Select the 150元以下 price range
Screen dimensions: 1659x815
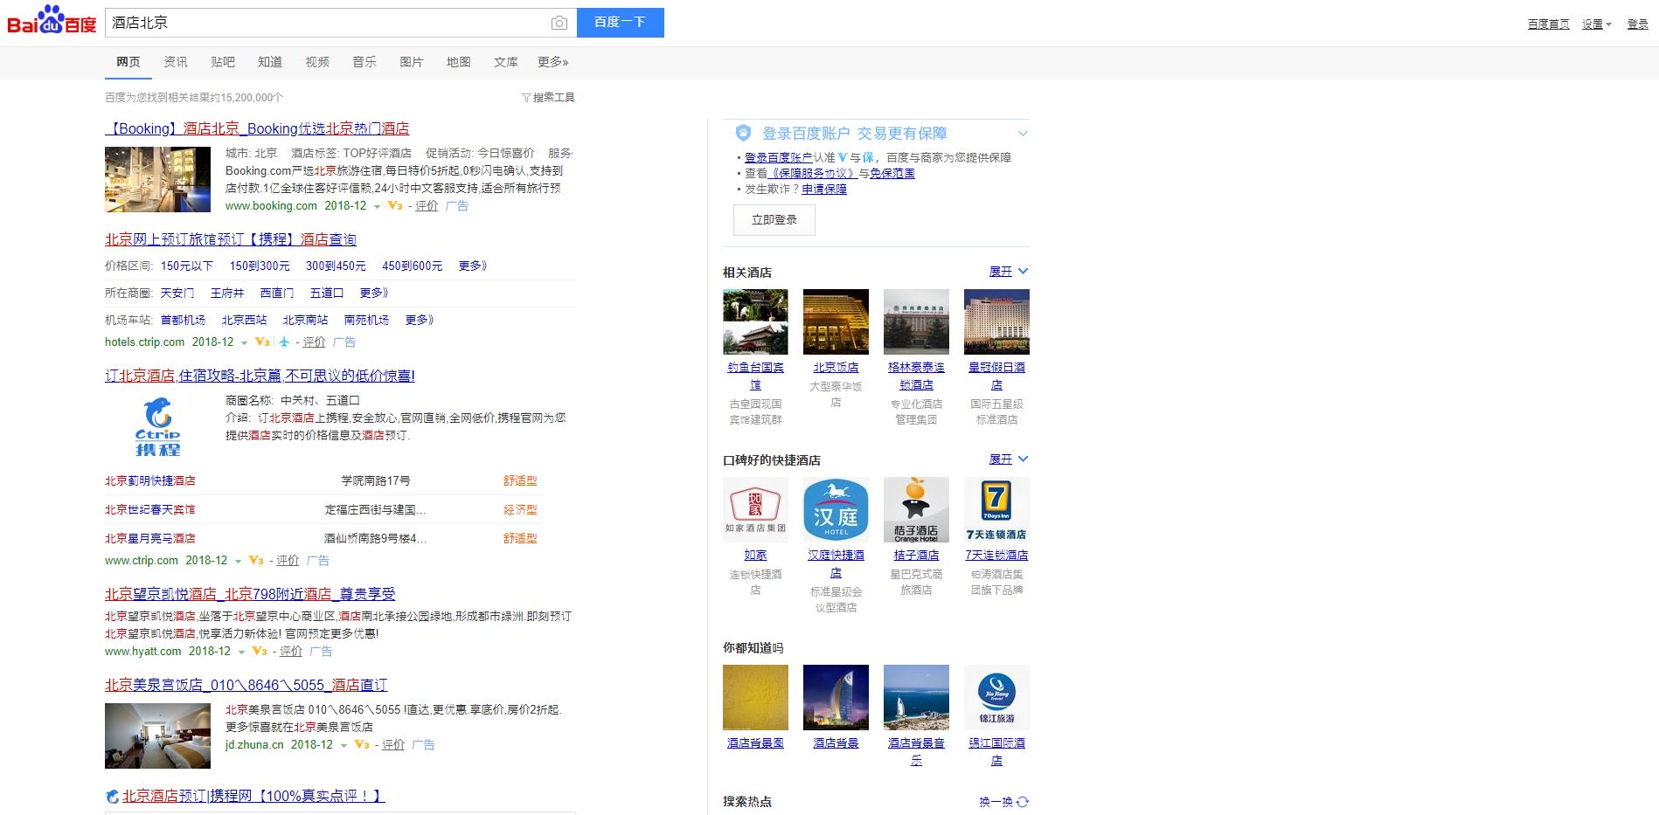[187, 266]
